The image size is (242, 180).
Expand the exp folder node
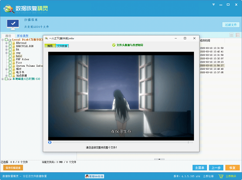coord(6,53)
